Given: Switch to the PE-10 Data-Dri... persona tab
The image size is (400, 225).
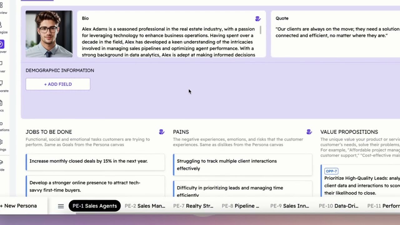Looking at the screenshot, I should [338, 206].
